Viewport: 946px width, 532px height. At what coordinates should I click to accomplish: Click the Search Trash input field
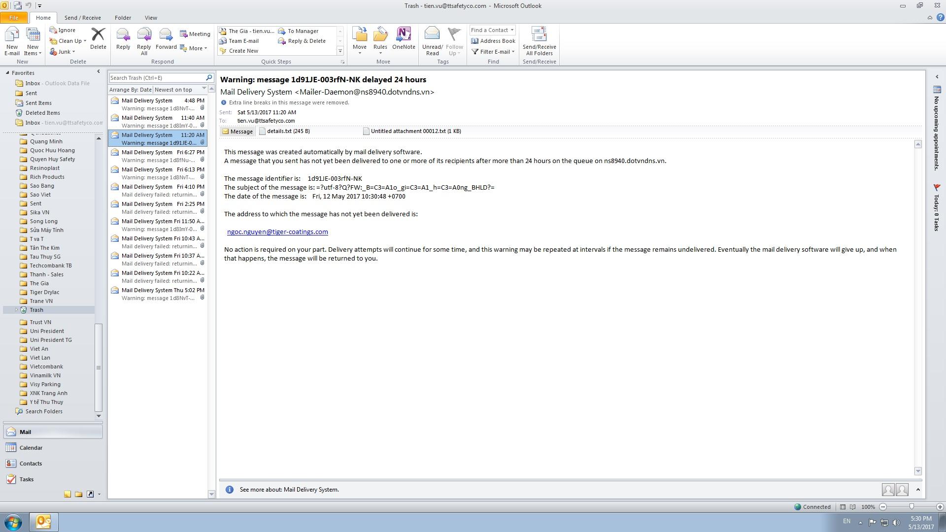(157, 78)
